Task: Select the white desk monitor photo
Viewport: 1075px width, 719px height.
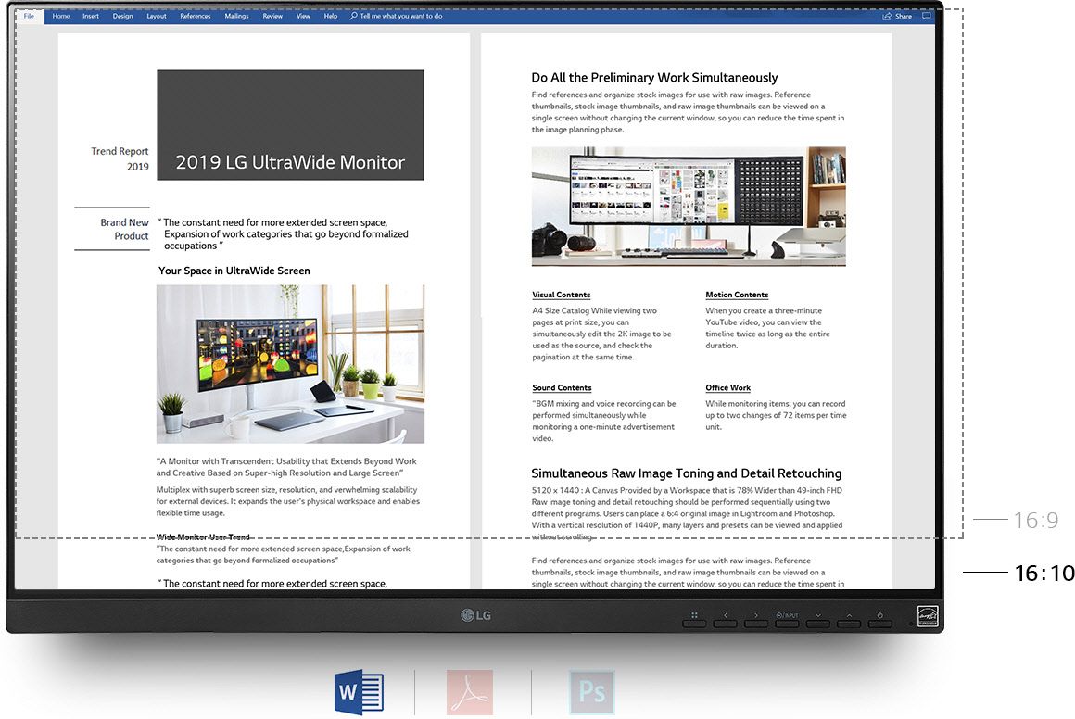Action: tap(291, 364)
